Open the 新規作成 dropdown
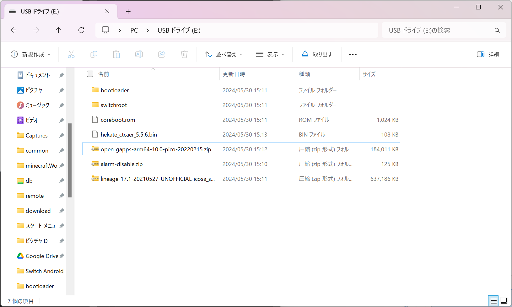The image size is (512, 307). pyautogui.click(x=31, y=54)
